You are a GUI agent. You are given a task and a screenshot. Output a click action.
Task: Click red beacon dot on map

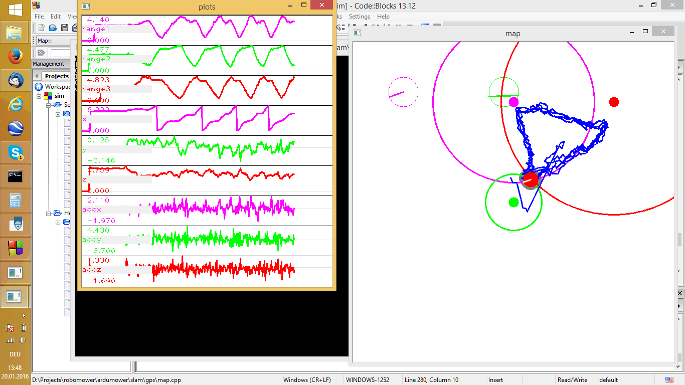click(x=614, y=102)
